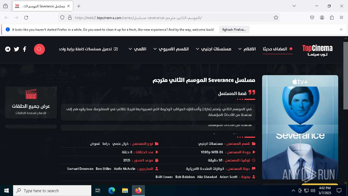Open Firefox account icon
348x196 pixels.
[x=322, y=18]
